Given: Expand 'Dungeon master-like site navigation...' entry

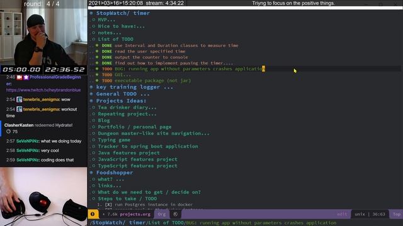Looking at the screenshot, I should pyautogui.click(x=154, y=134).
